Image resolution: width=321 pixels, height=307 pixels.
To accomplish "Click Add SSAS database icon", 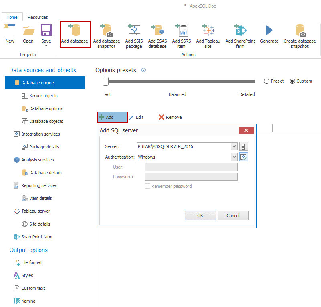I will pos(157,31).
